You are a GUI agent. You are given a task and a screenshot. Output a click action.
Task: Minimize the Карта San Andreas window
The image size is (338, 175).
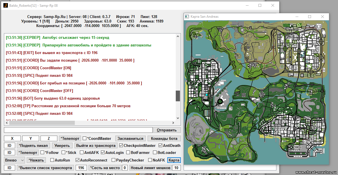coord(297,17)
